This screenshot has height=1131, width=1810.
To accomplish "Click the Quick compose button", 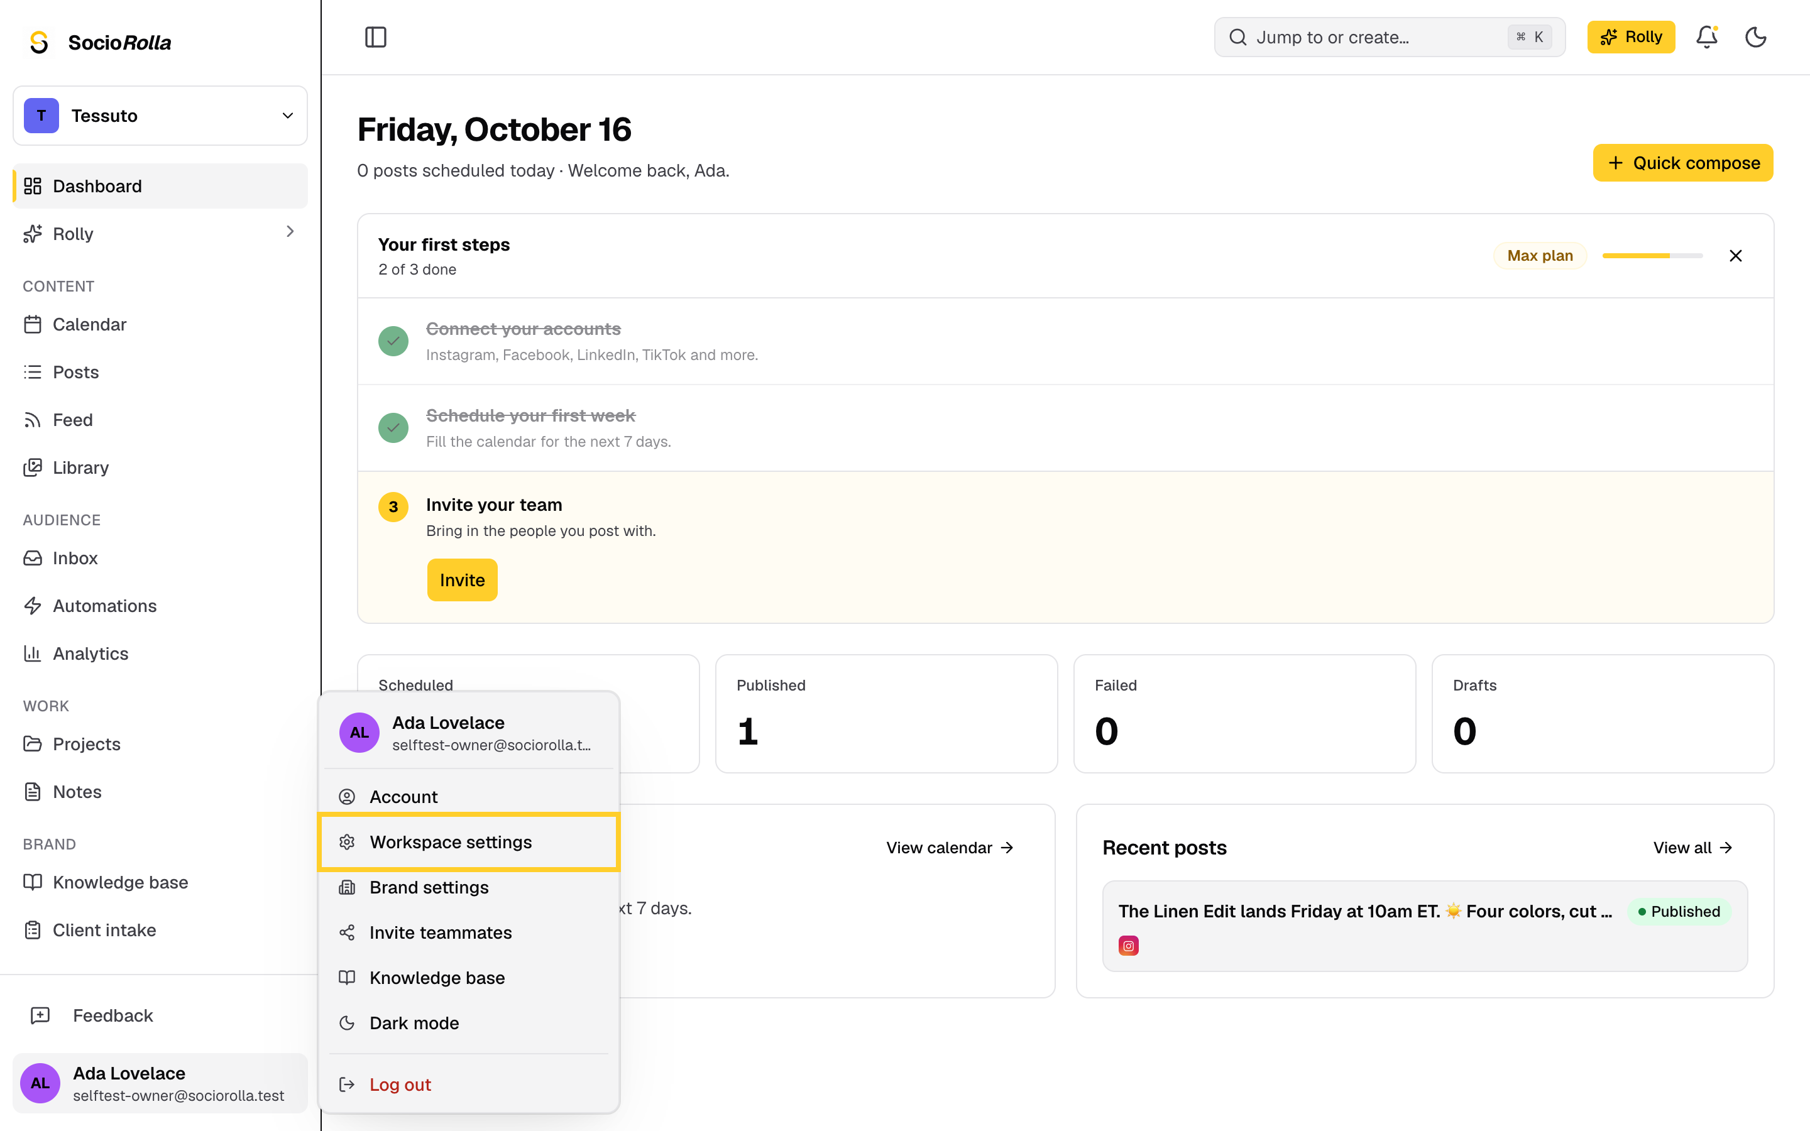I will click(x=1683, y=162).
